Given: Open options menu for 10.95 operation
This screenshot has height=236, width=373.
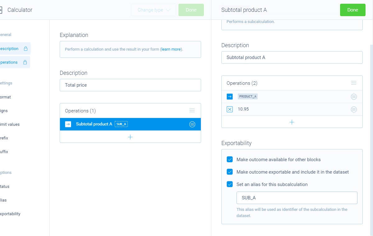Looking at the screenshot, I should 354,109.
